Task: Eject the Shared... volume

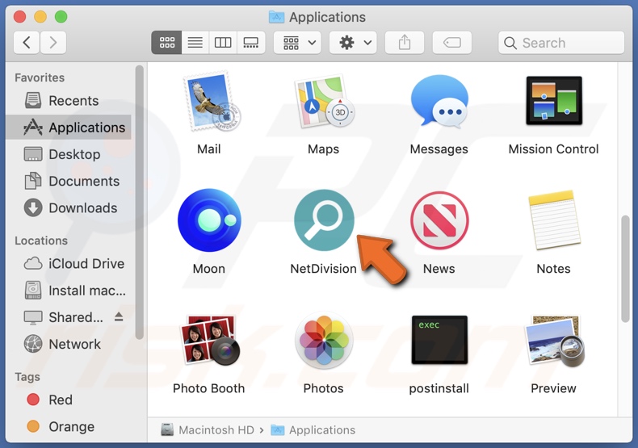Action: [x=119, y=316]
